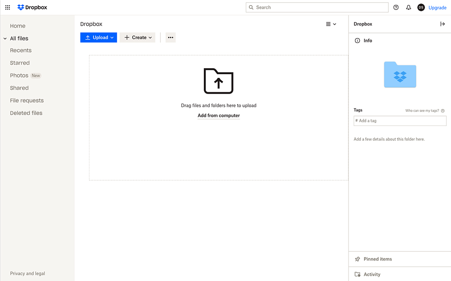Click the Add a tag field

point(400,121)
